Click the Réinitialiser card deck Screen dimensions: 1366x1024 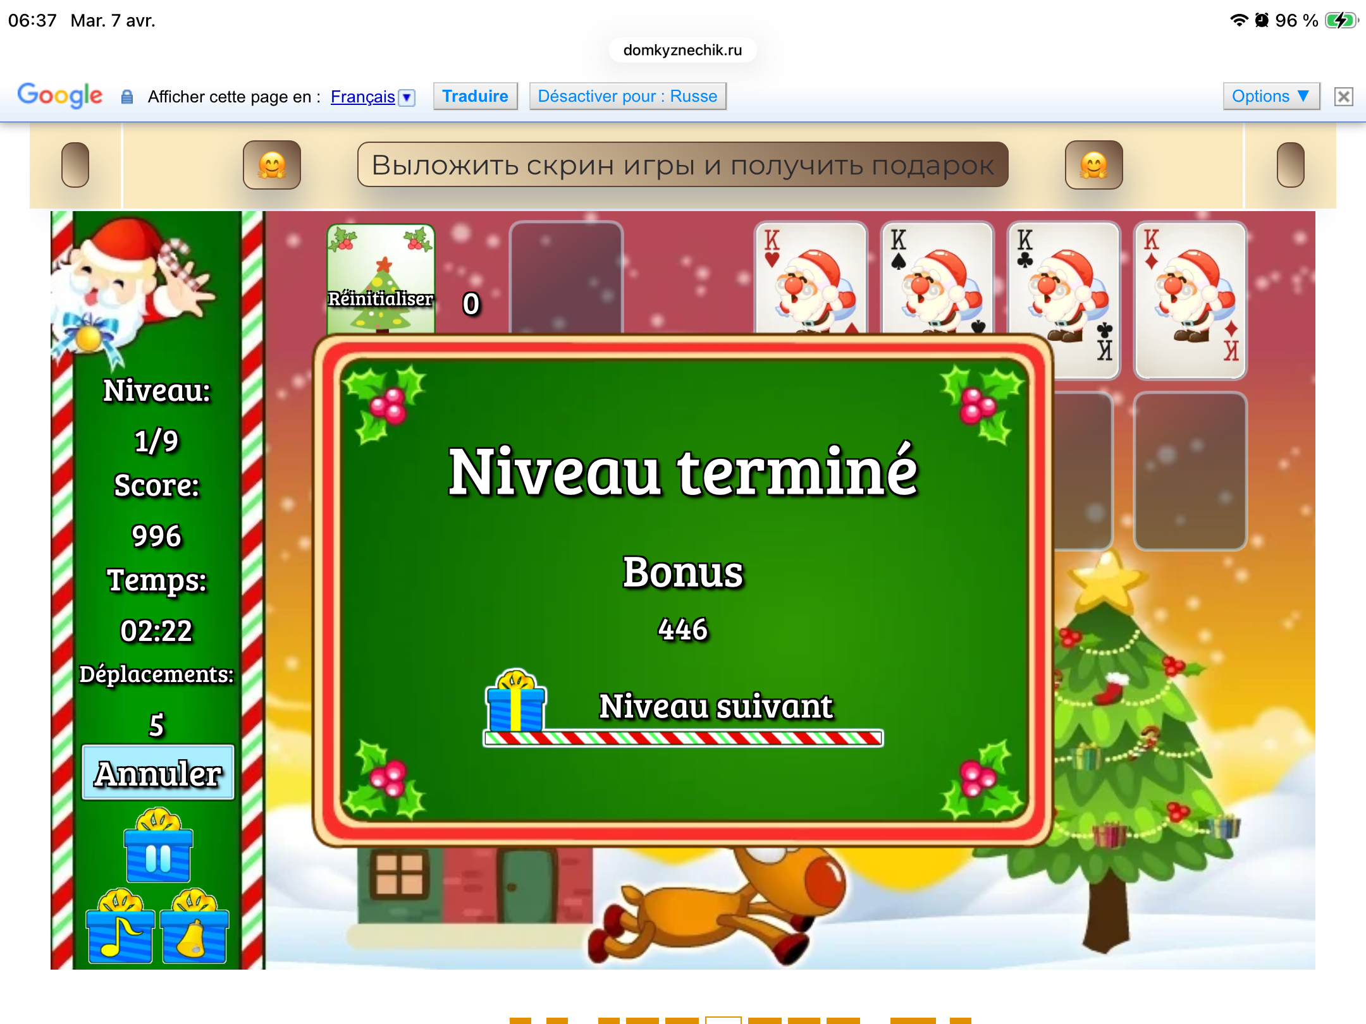pos(381,278)
